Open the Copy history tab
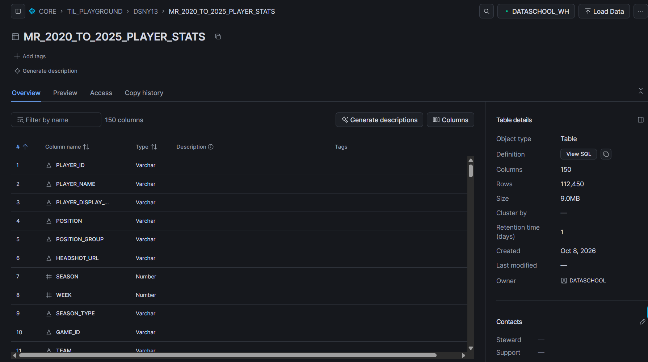Viewport: 648px width, 362px height. 144,93
